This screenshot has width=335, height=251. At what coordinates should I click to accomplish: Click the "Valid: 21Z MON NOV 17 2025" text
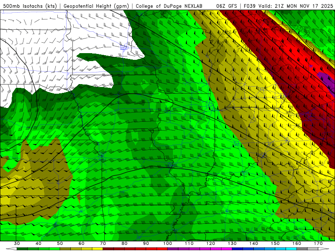[296, 6]
